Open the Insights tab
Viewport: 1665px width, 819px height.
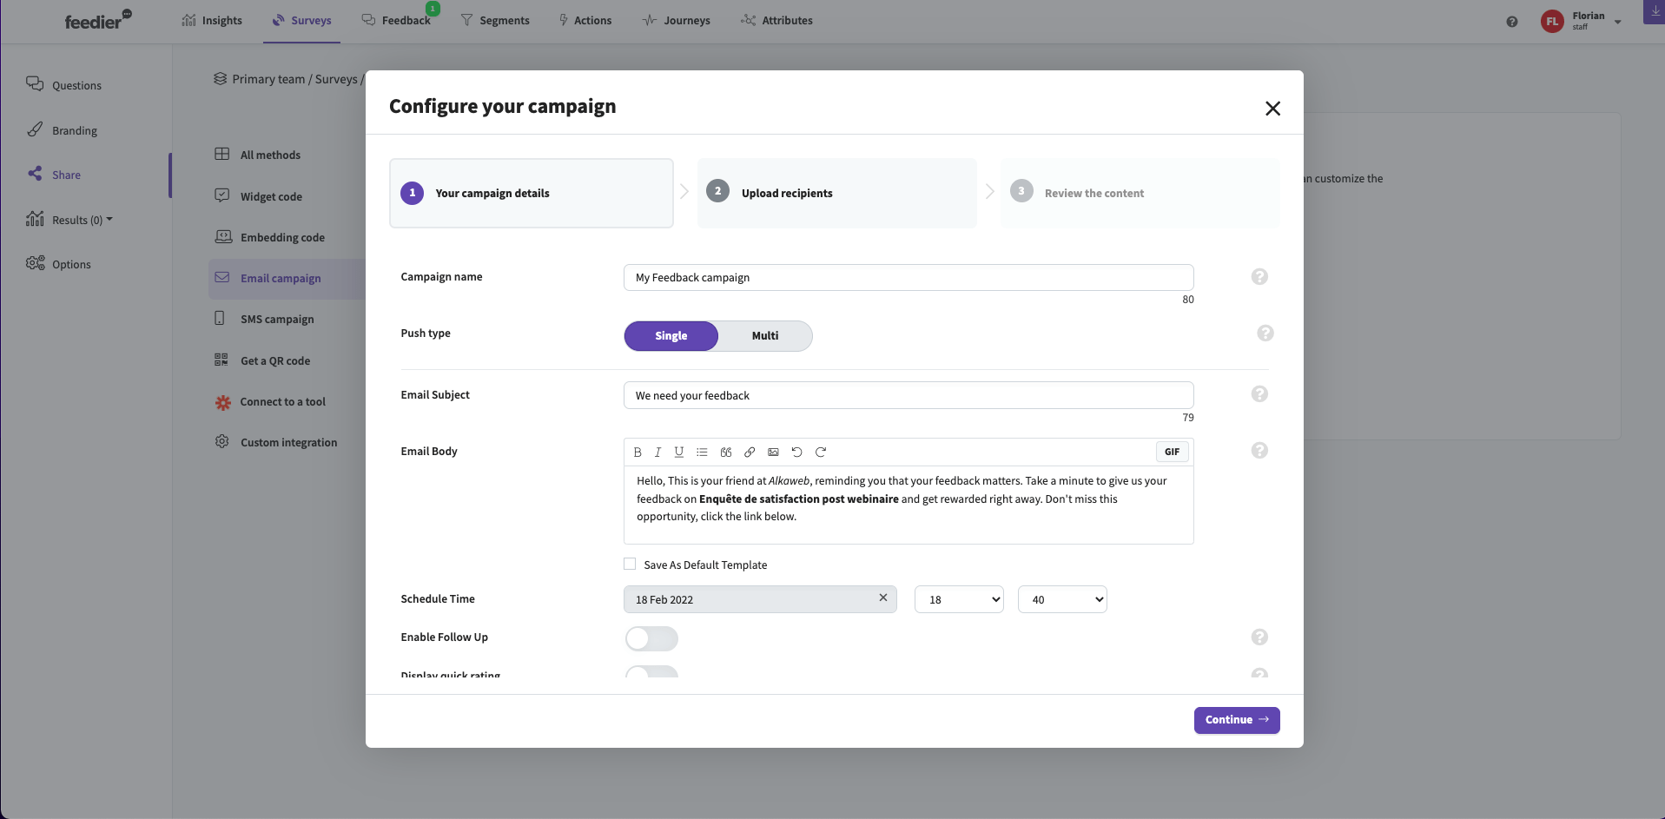pos(212,20)
